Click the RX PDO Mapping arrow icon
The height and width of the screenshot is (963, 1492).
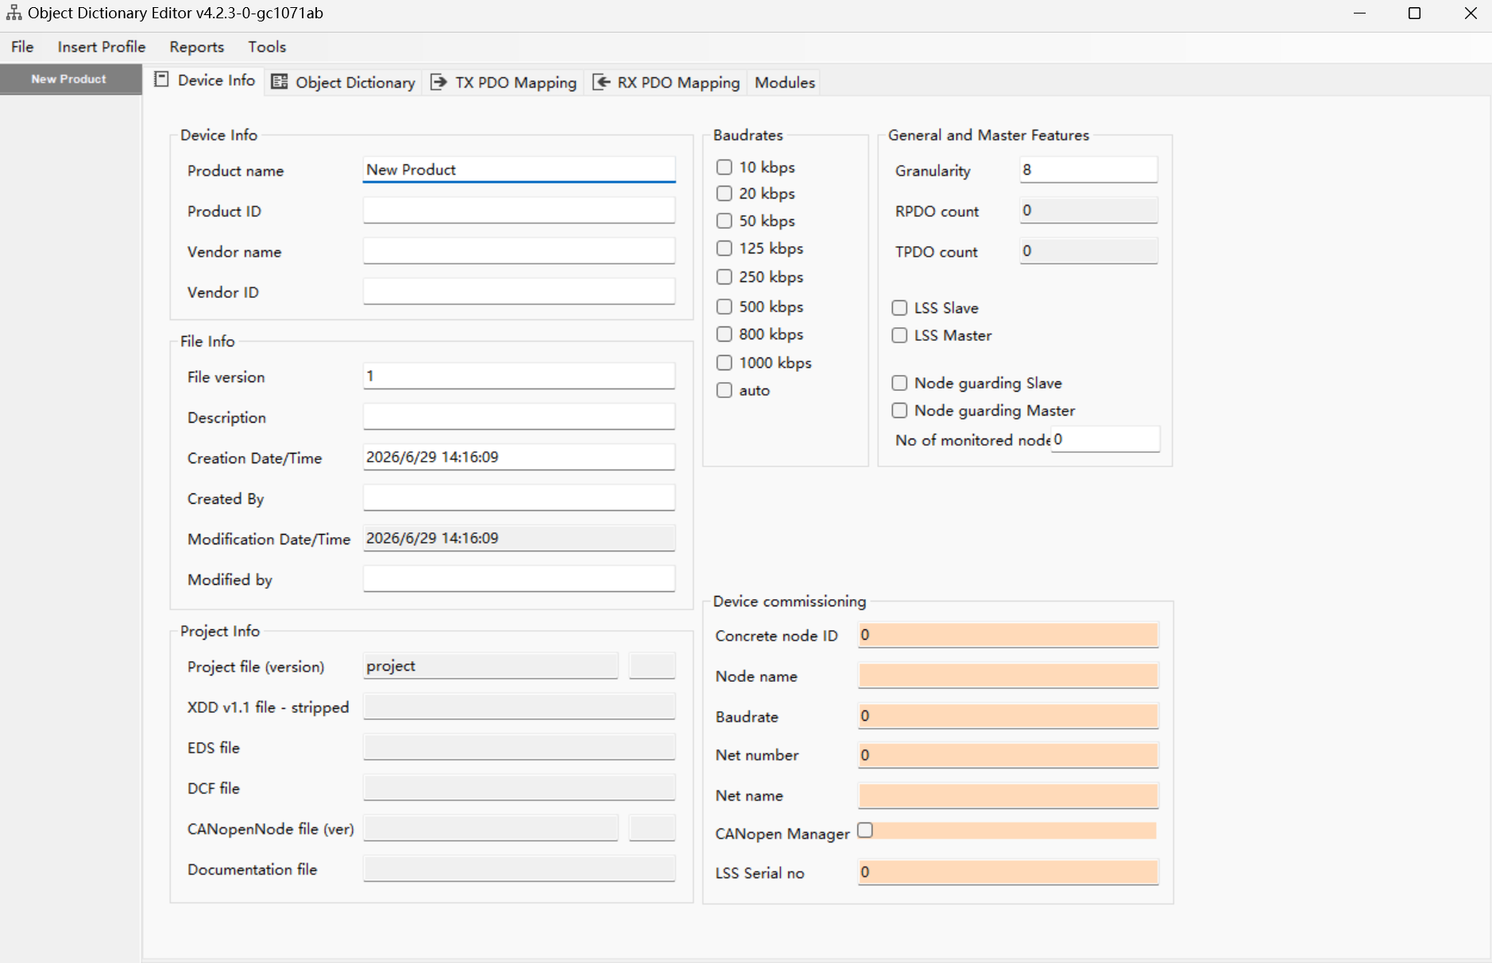(x=601, y=82)
